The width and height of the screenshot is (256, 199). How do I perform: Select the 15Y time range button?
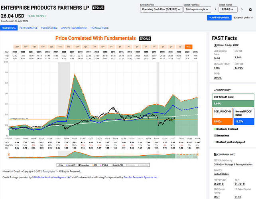coord(60,47)
